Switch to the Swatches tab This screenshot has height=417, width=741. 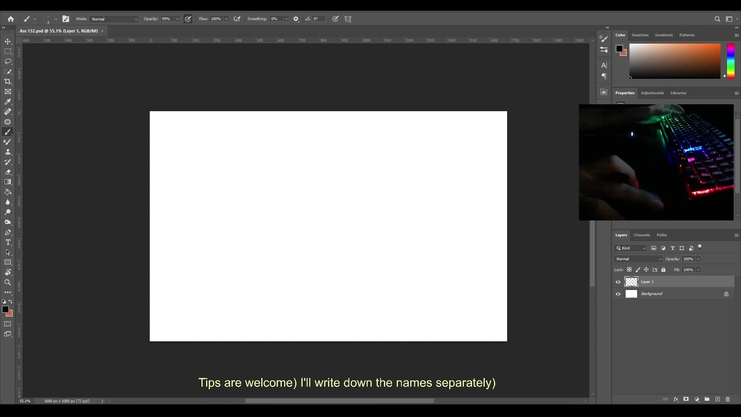click(x=640, y=35)
